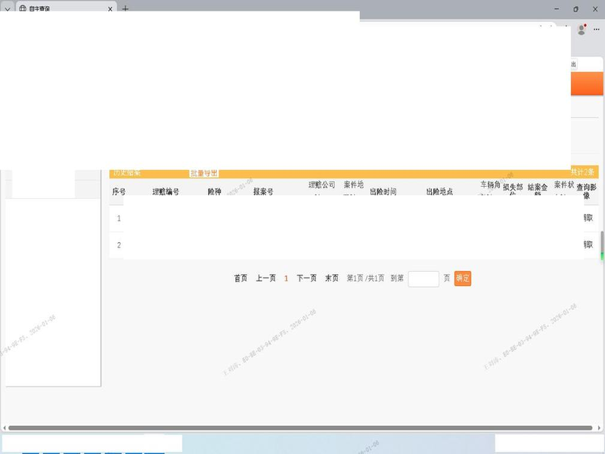Open a new browser tab
605x454 pixels.
coord(126,9)
